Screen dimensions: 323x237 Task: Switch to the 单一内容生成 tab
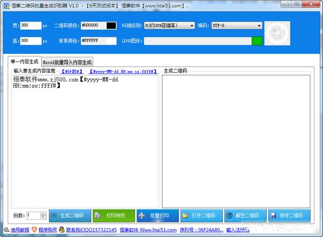(25, 61)
